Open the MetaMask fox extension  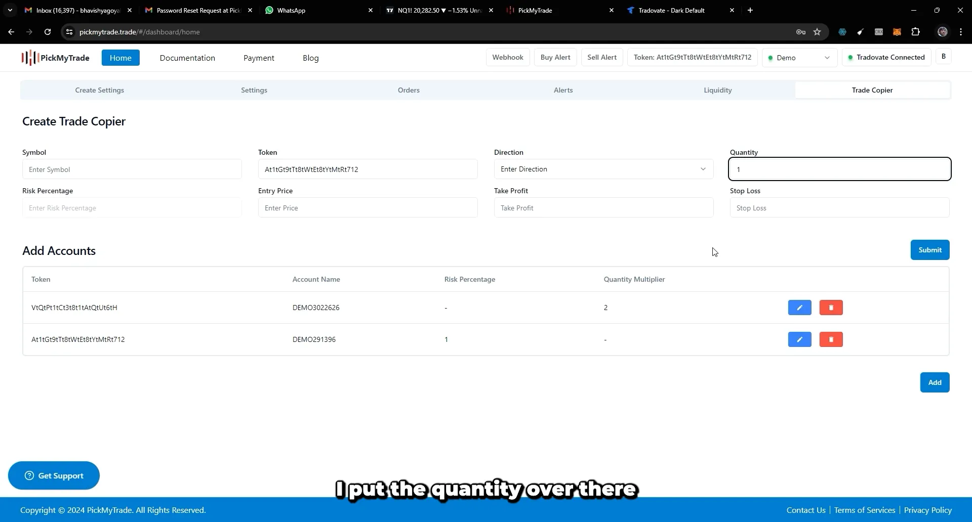click(x=897, y=32)
